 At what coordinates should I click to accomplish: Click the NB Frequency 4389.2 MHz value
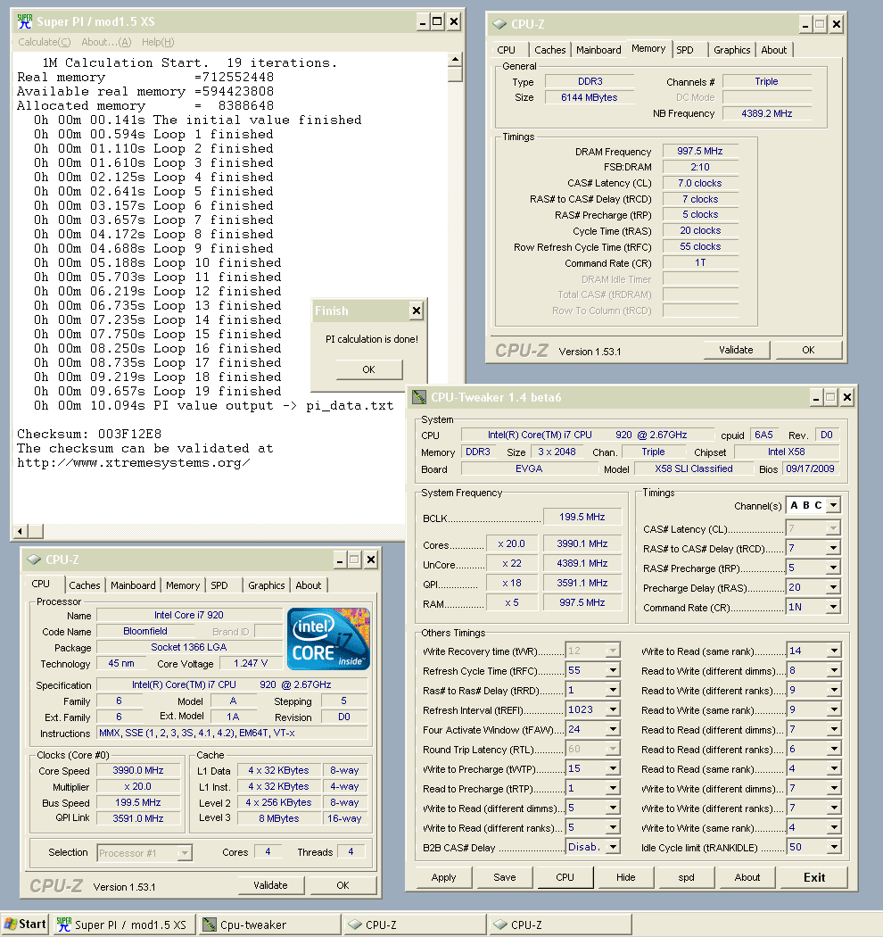point(766,113)
